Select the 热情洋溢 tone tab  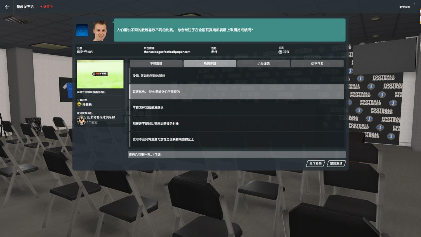pyautogui.click(x=210, y=63)
